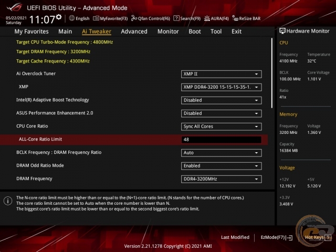Open the Tool tab
Viewport: 336px width, 252px height.
pyautogui.click(x=216, y=31)
